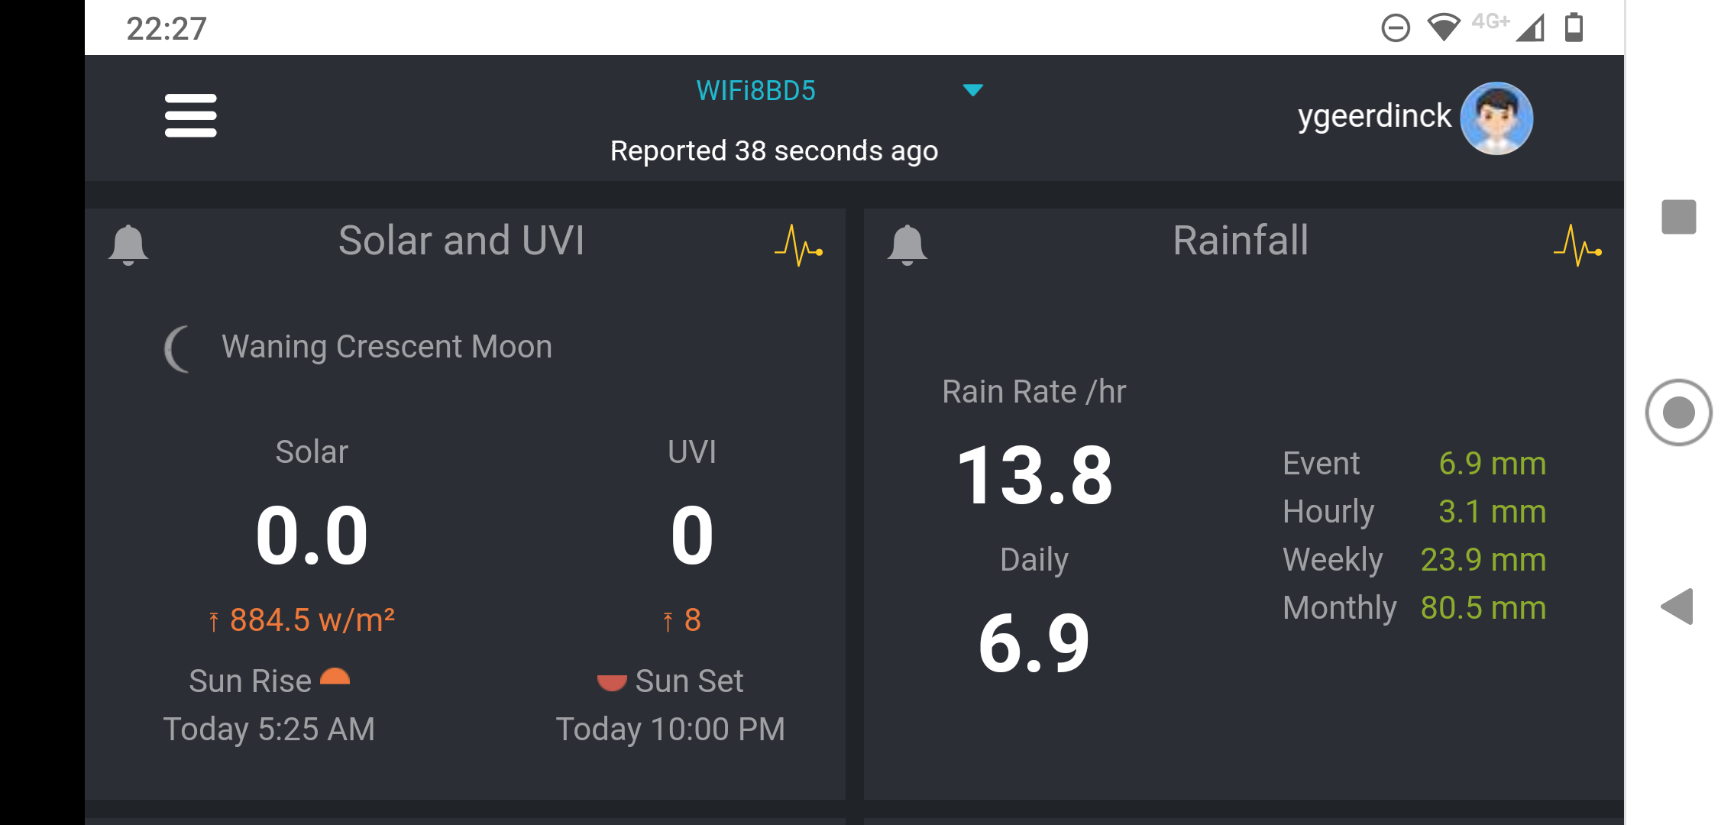Open Rainfall history graph icon
This screenshot has height=825, width=1734.
[1577, 245]
